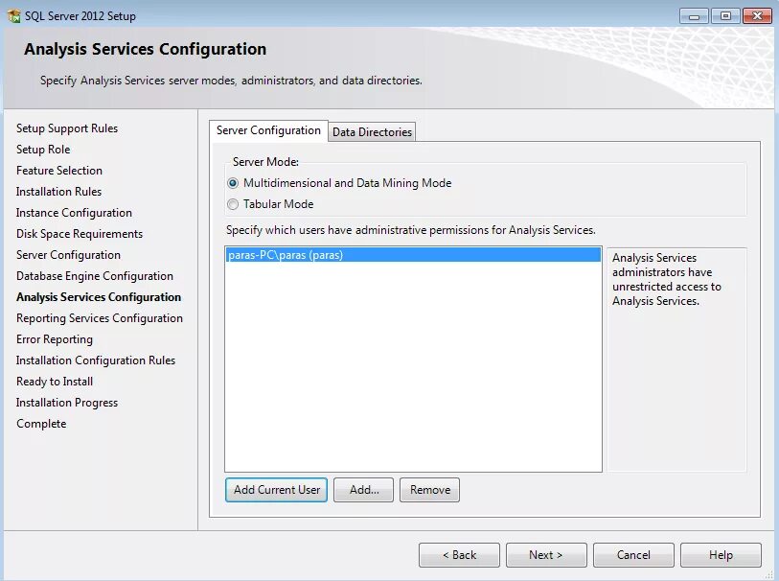Click Setup Support Rules step
The image size is (779, 581).
67,128
